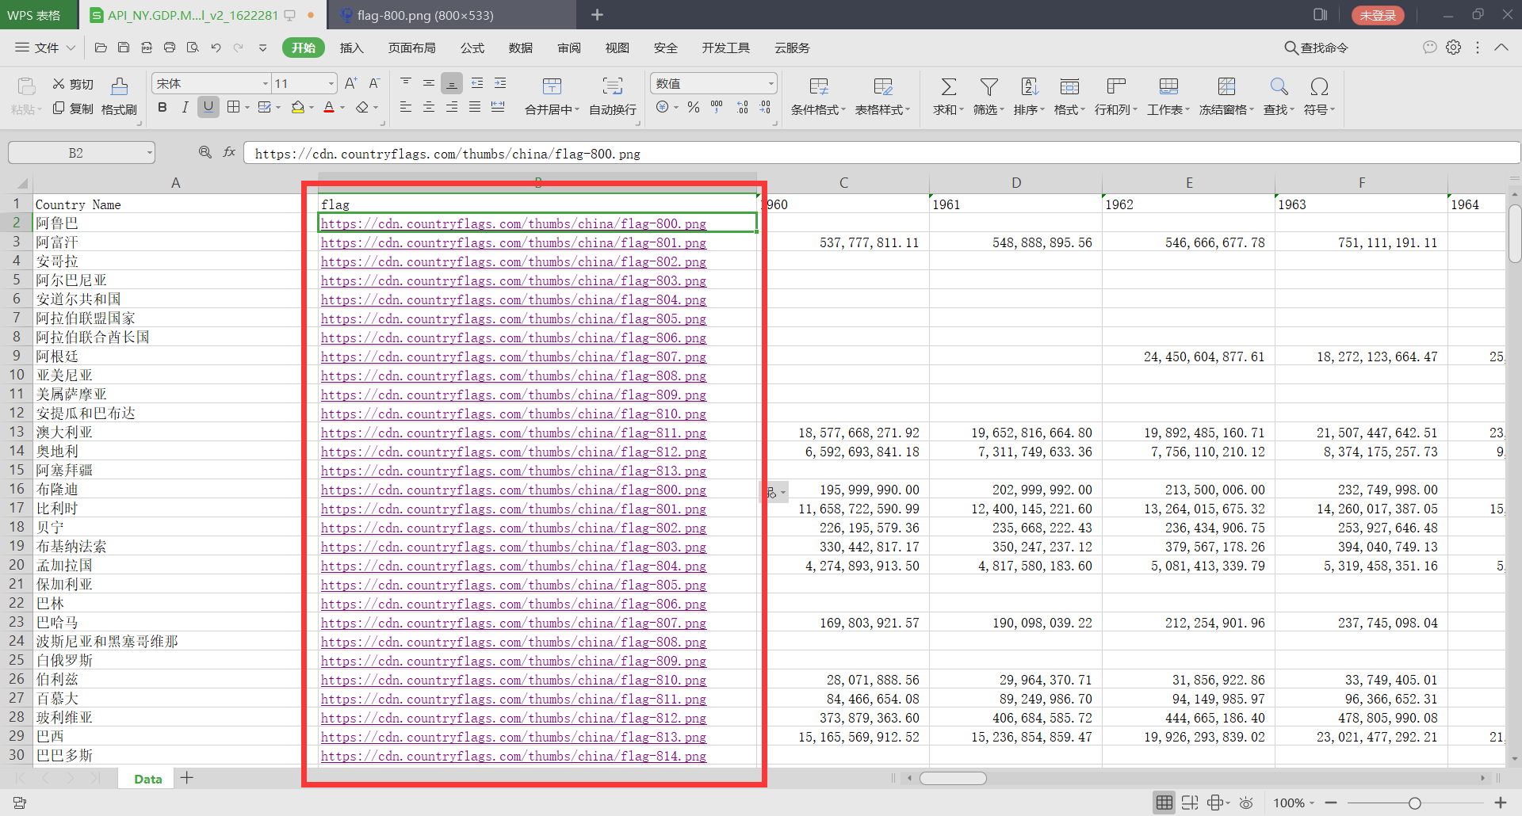Screen dimensions: 1522x816
Task: Toggle Underline formatting
Action: (x=208, y=107)
